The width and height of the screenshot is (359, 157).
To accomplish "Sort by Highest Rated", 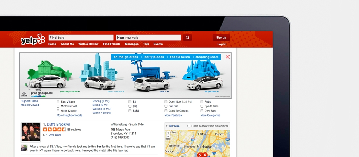I will point(29,101).
